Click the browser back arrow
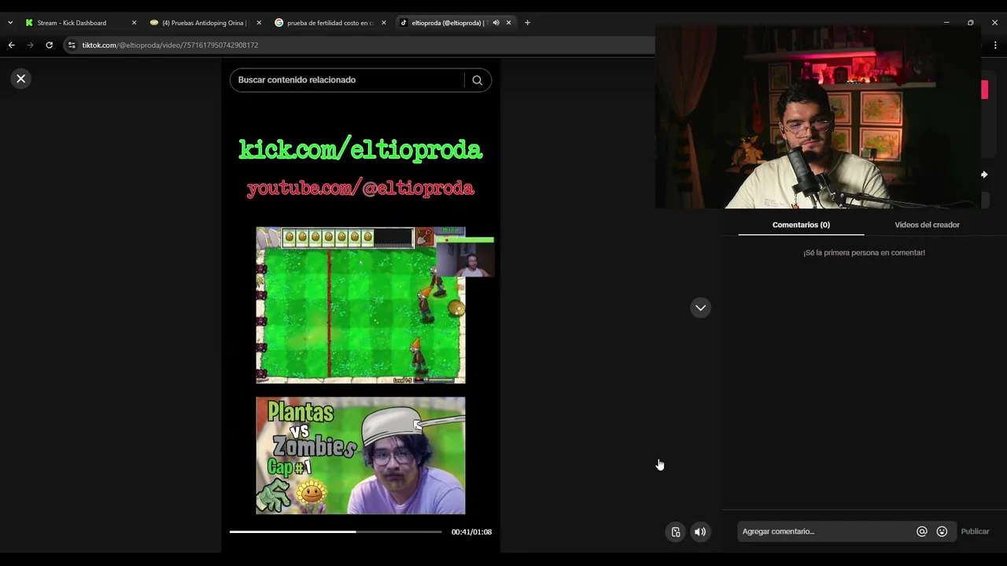This screenshot has height=566, width=1007. tap(11, 45)
